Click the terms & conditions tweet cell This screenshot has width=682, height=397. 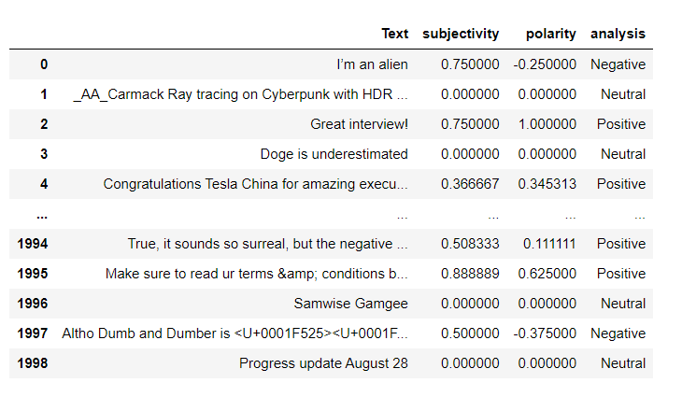pos(257,274)
